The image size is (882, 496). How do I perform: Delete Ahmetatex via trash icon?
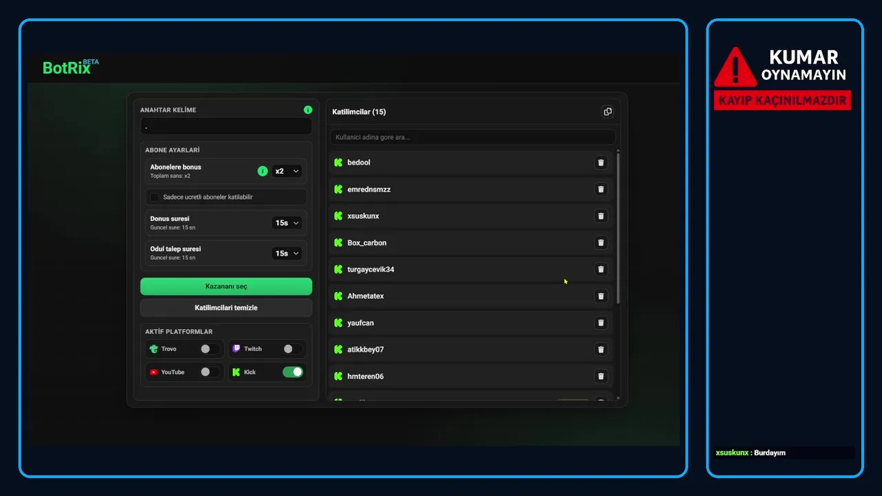601,296
